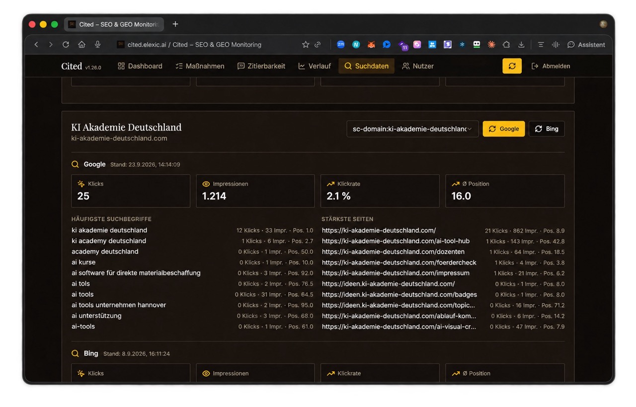Open the orange starburst extension icon
Screen dimensions: 636x407
point(491,45)
